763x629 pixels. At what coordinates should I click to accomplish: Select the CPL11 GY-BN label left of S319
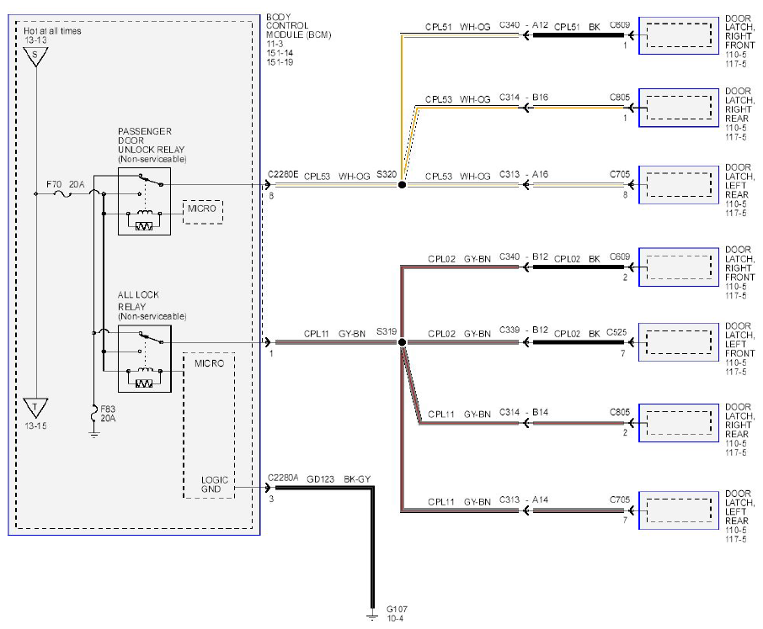tap(334, 334)
